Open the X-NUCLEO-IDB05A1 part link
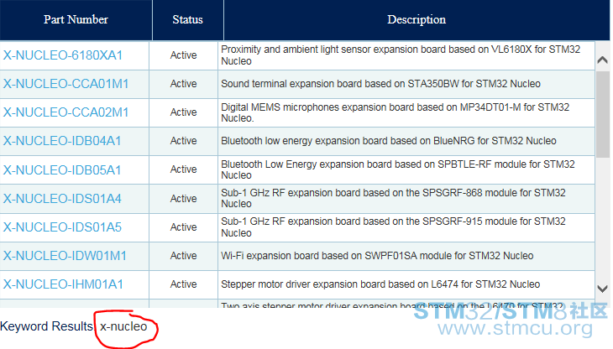The width and height of the screenshot is (613, 349). [x=62, y=170]
